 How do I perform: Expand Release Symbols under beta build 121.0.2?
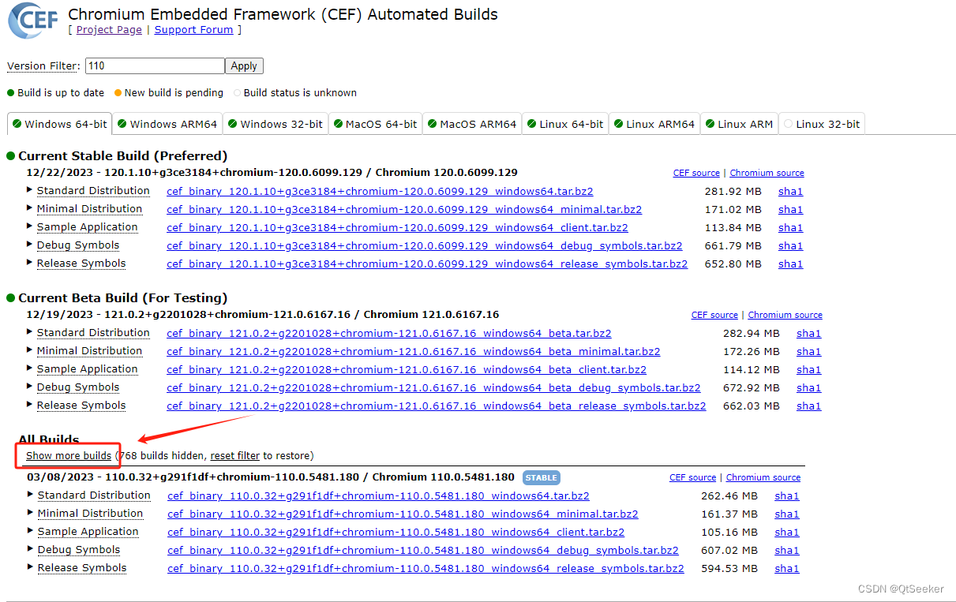[x=81, y=406]
